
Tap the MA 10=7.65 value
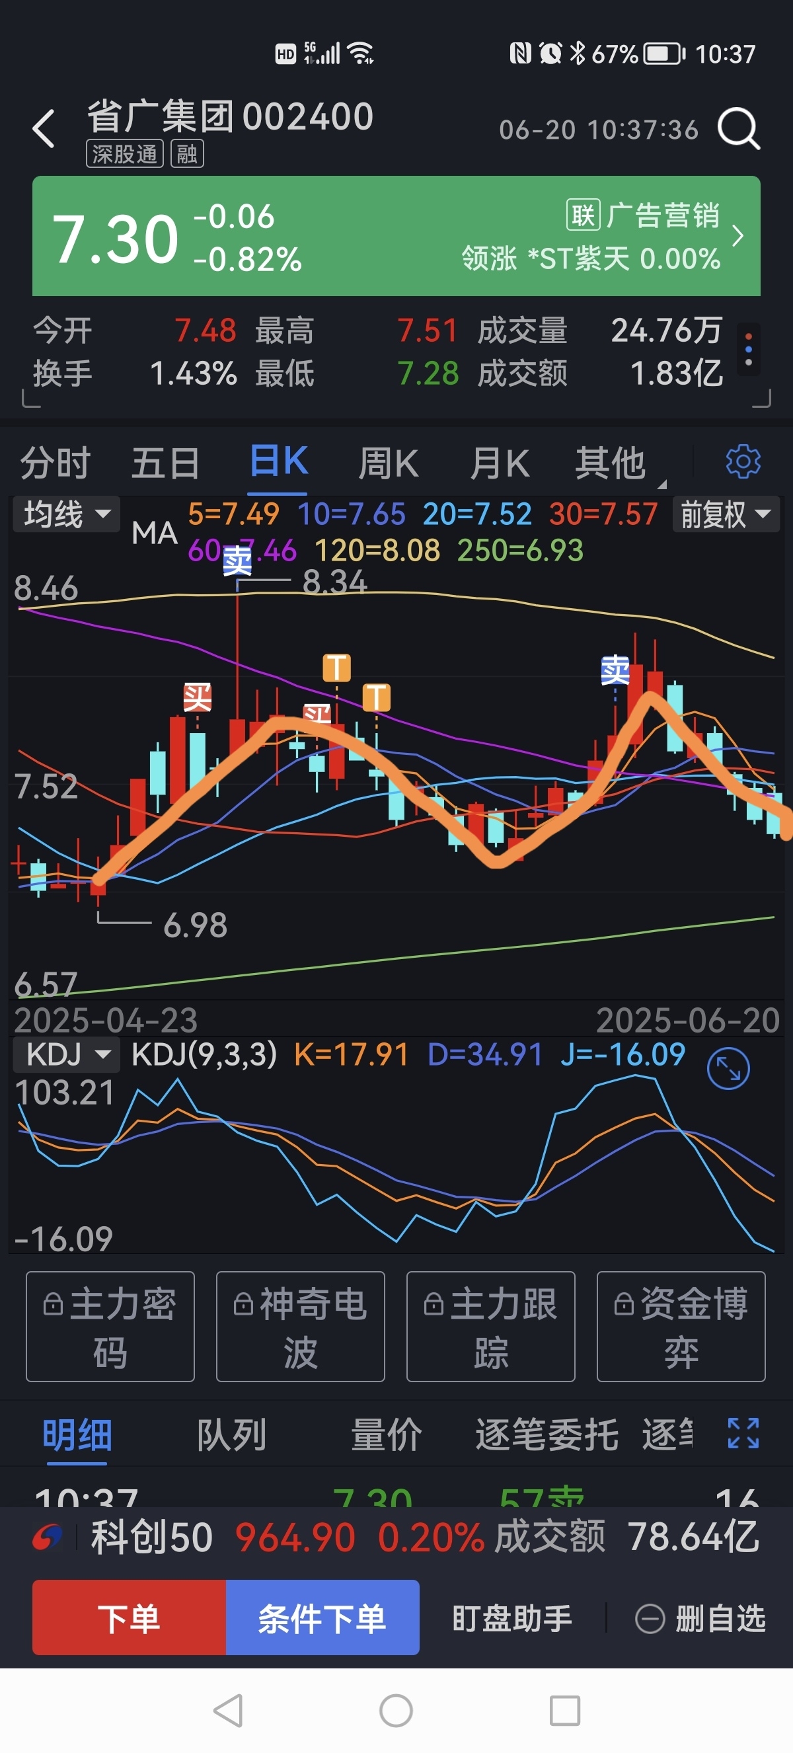point(352,514)
